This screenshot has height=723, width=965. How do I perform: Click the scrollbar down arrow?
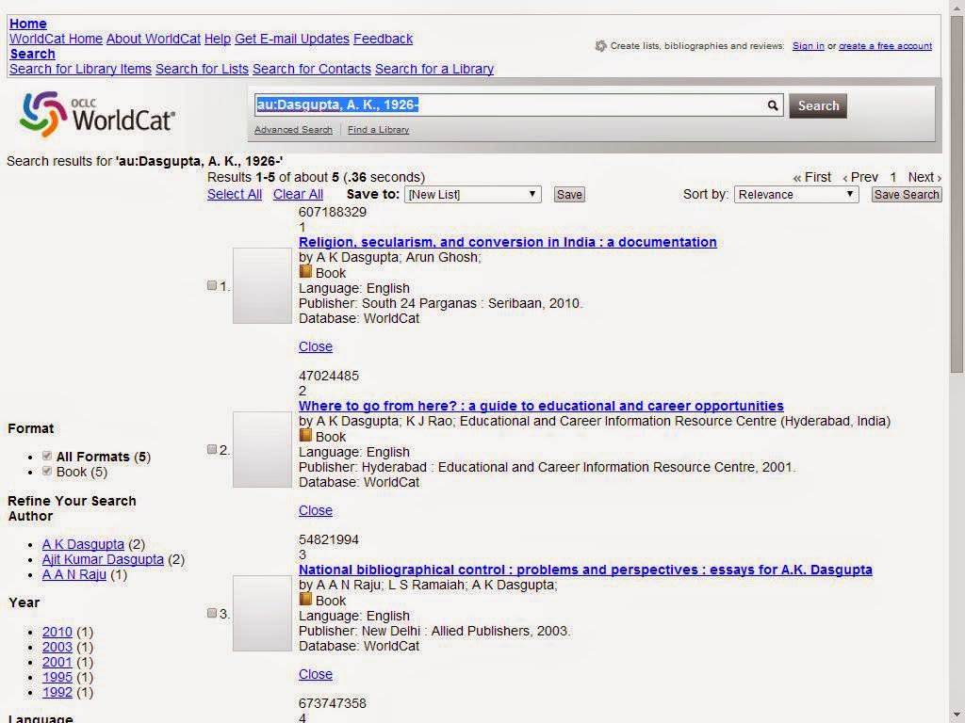(957, 716)
